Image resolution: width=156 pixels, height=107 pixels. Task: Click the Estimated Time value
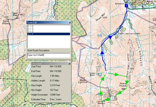tap(56, 99)
